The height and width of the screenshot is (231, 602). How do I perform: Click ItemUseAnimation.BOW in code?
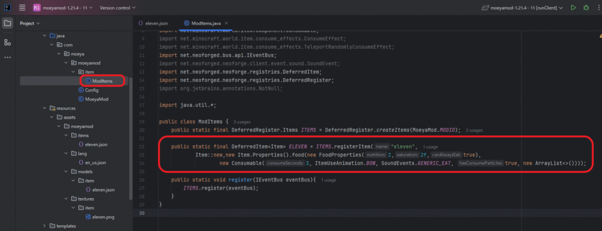tap(345, 163)
